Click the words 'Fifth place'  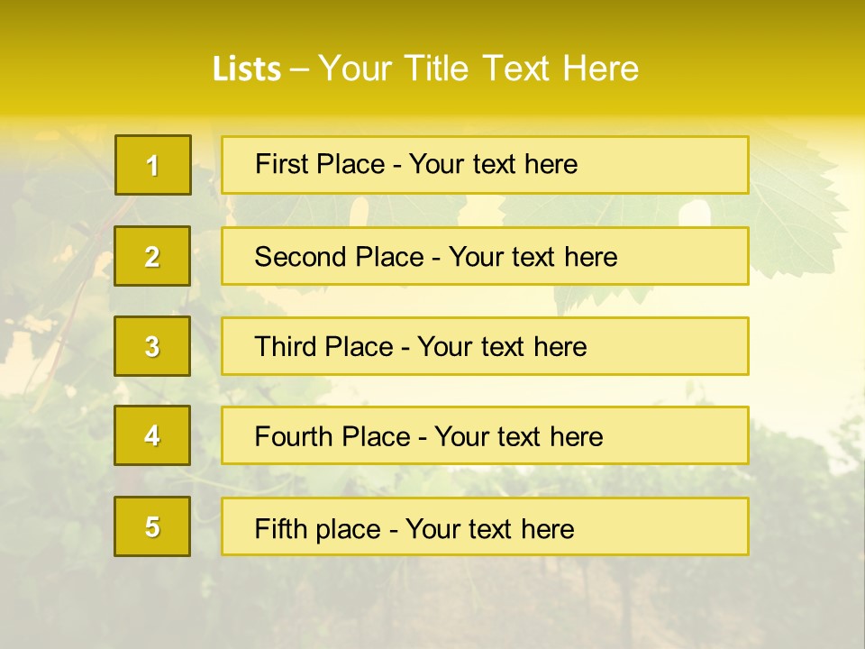[318, 529]
